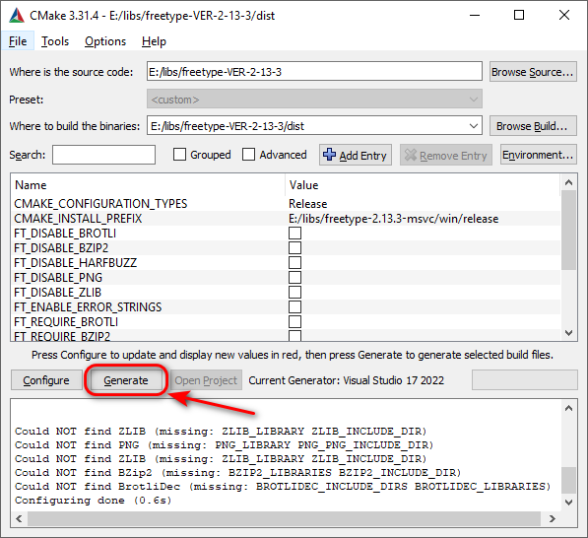Image resolution: width=588 pixels, height=538 pixels.
Task: Click the Browse Source button
Action: tap(533, 72)
